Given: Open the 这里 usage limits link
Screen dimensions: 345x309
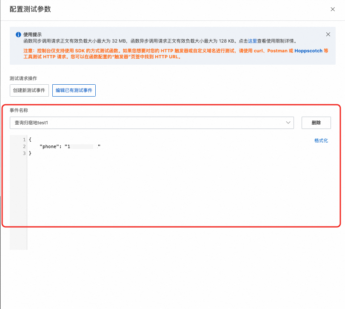Looking at the screenshot, I should coord(252,41).
